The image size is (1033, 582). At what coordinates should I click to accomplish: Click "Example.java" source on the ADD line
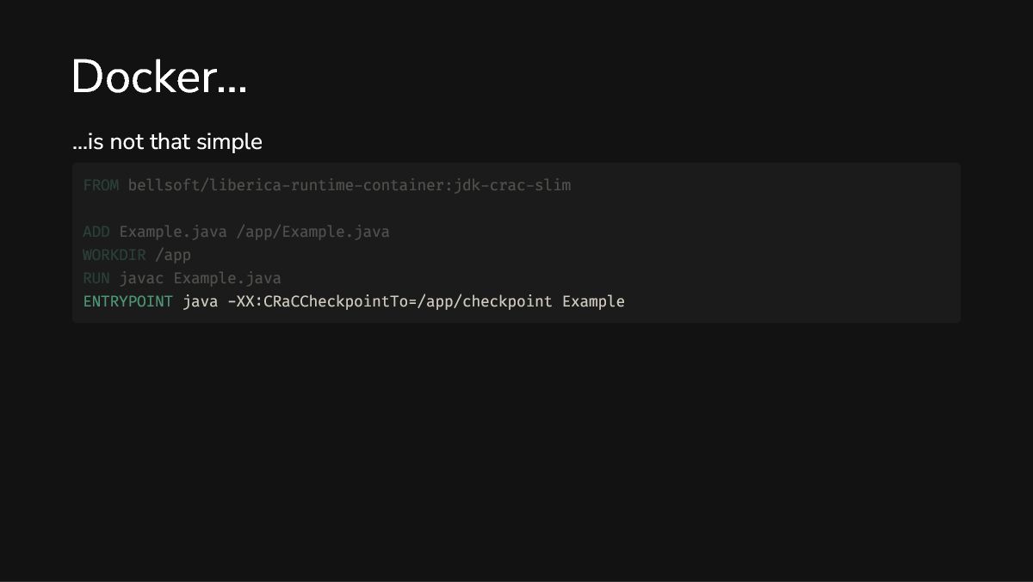tap(173, 232)
